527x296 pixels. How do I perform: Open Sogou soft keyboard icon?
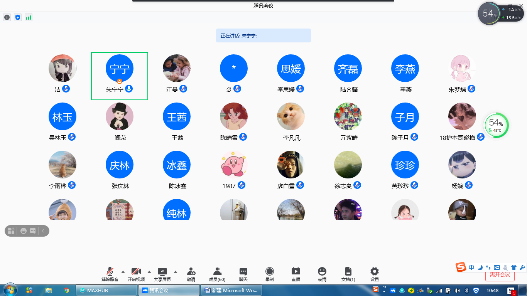(497, 267)
